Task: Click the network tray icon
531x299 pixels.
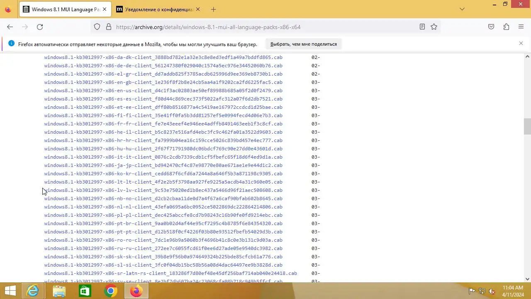Action: 482,291
